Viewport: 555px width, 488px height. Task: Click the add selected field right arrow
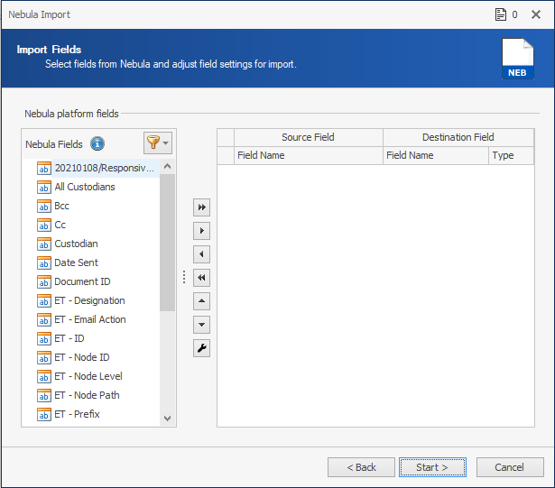[201, 231]
